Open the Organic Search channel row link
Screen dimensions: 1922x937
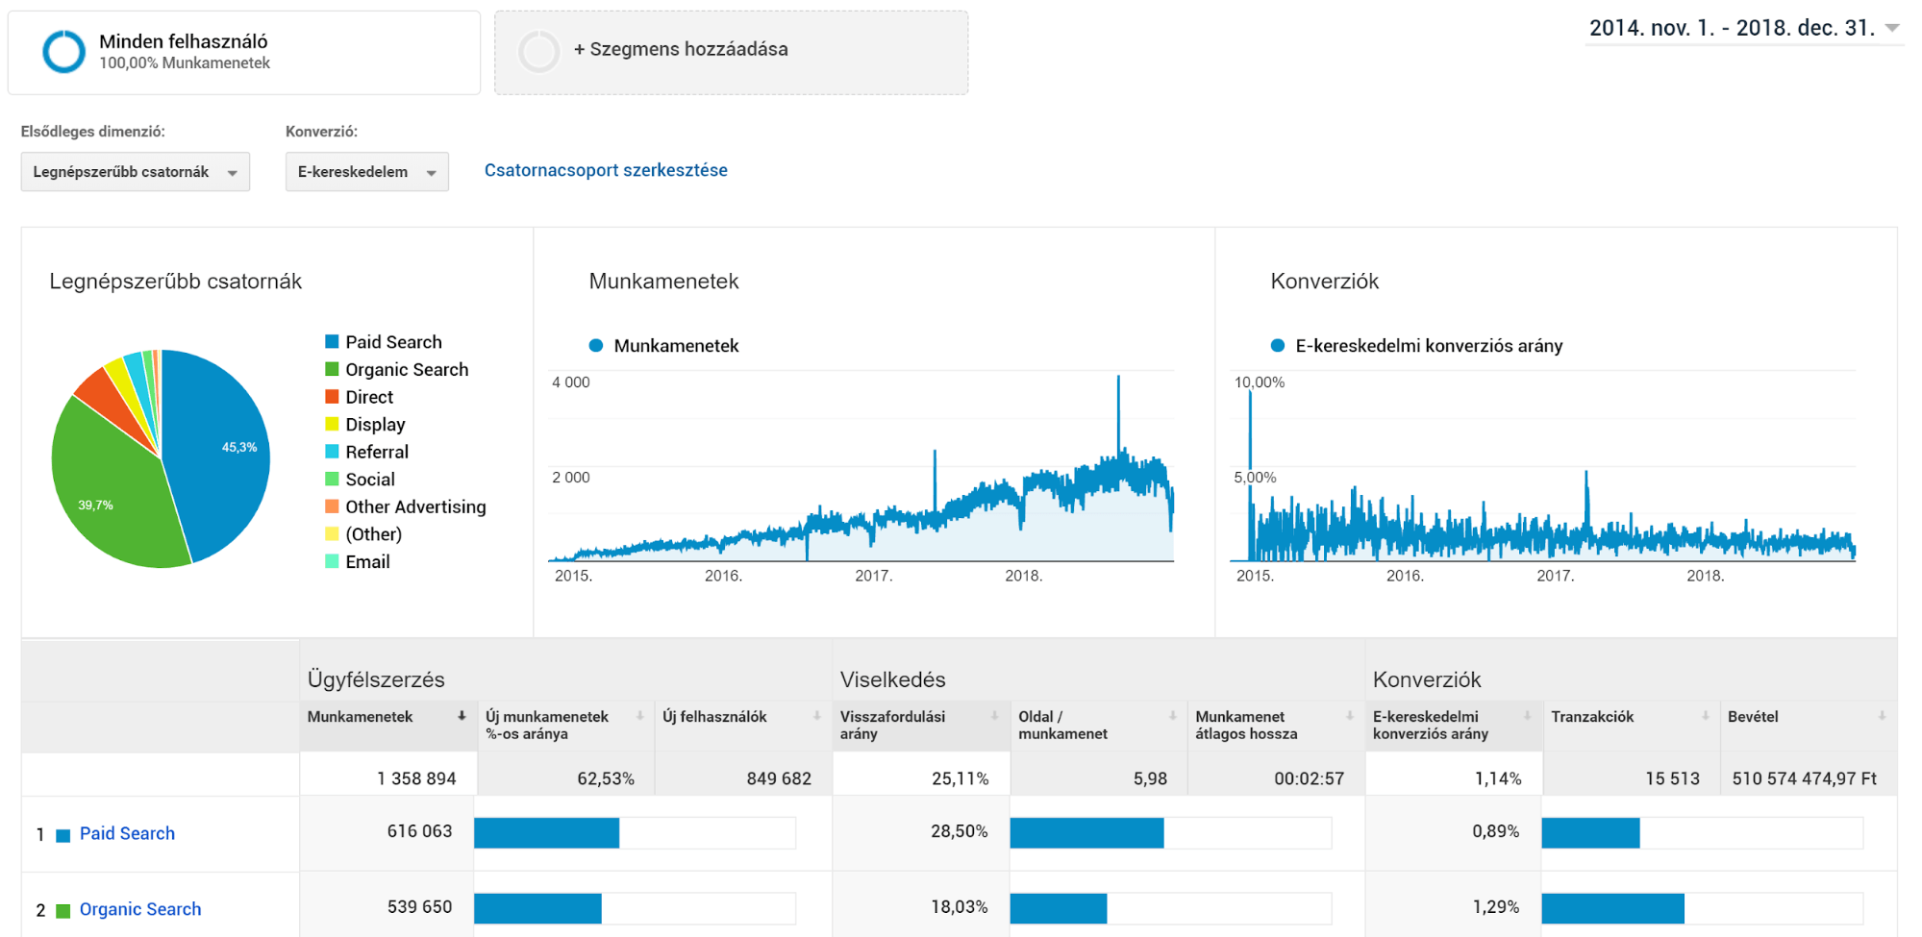140,909
